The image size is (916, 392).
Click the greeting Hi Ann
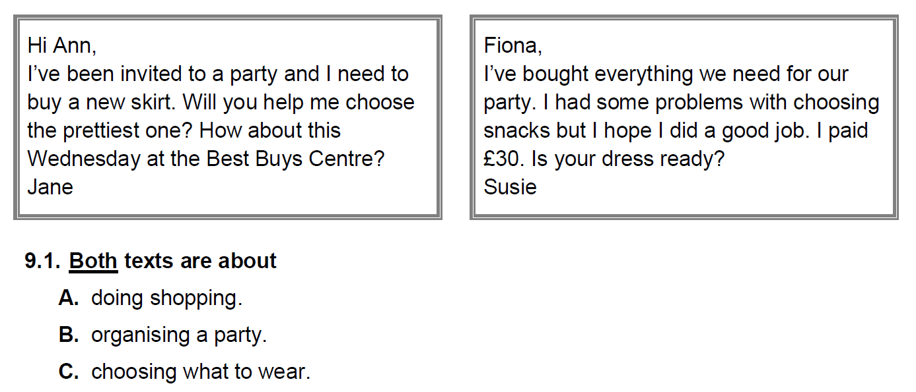click(x=62, y=46)
